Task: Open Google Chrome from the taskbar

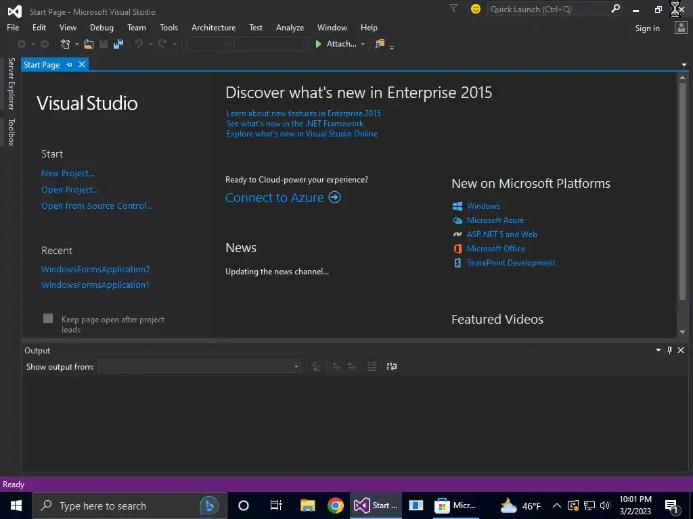Action: (x=336, y=505)
